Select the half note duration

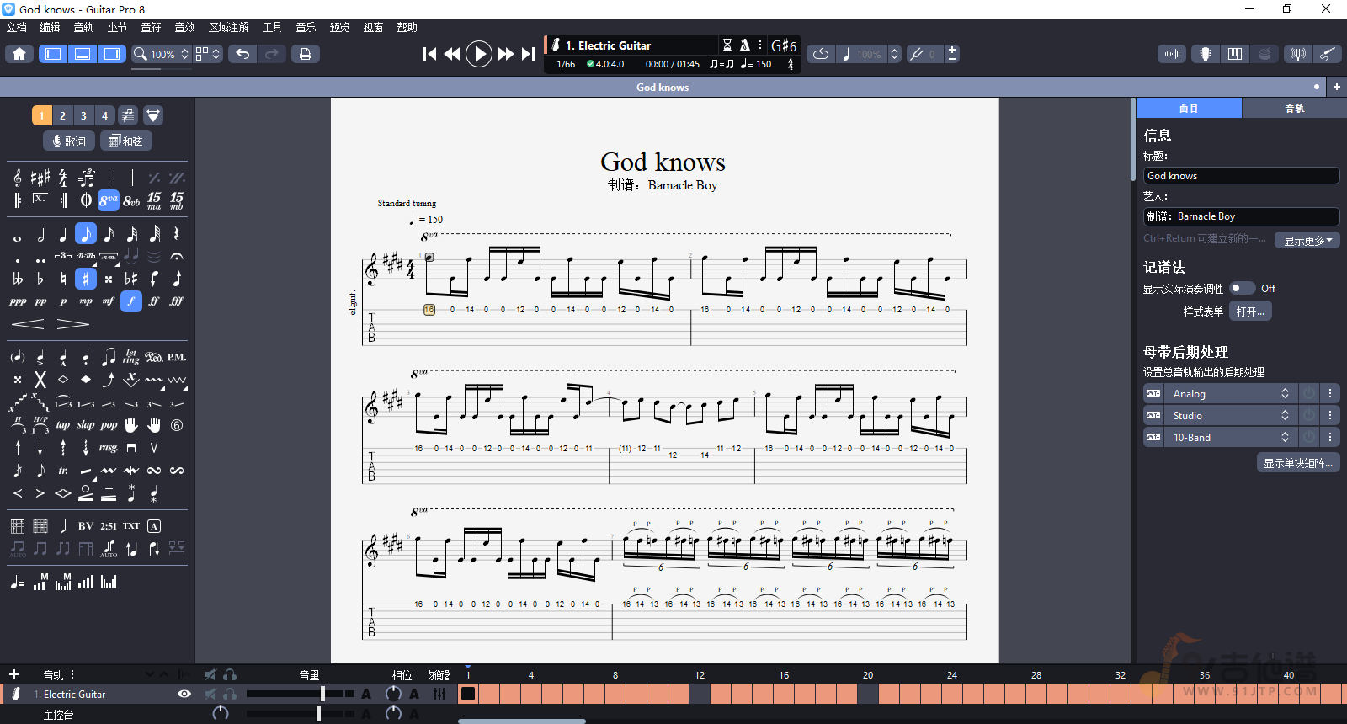pos(40,234)
